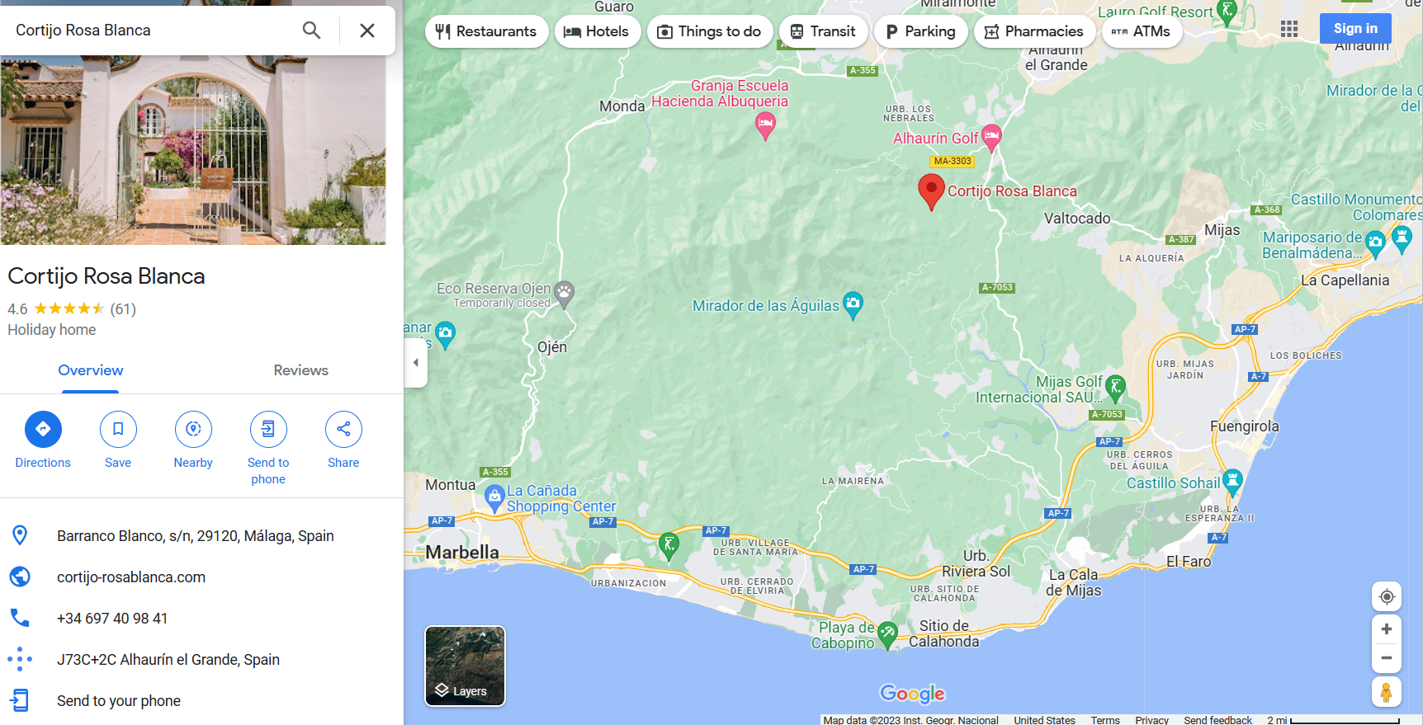Click the website globe icon
Screen dimensions: 1423x725
[20, 577]
